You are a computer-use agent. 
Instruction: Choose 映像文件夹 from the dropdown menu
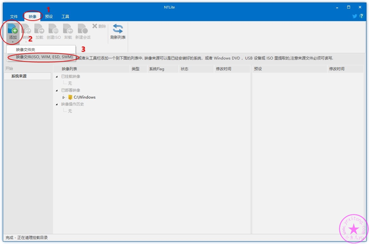click(41, 49)
